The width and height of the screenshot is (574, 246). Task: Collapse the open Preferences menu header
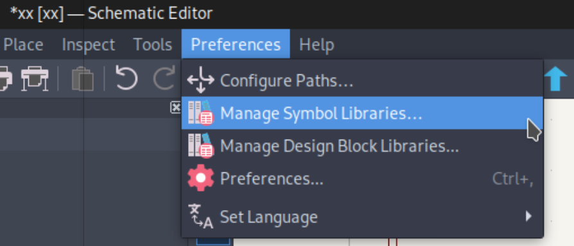(236, 45)
